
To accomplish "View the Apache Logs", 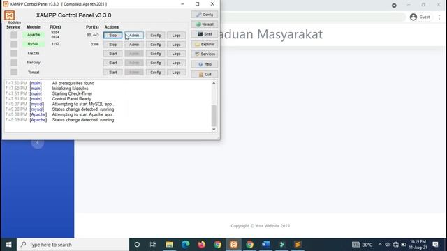I will pyautogui.click(x=176, y=36).
